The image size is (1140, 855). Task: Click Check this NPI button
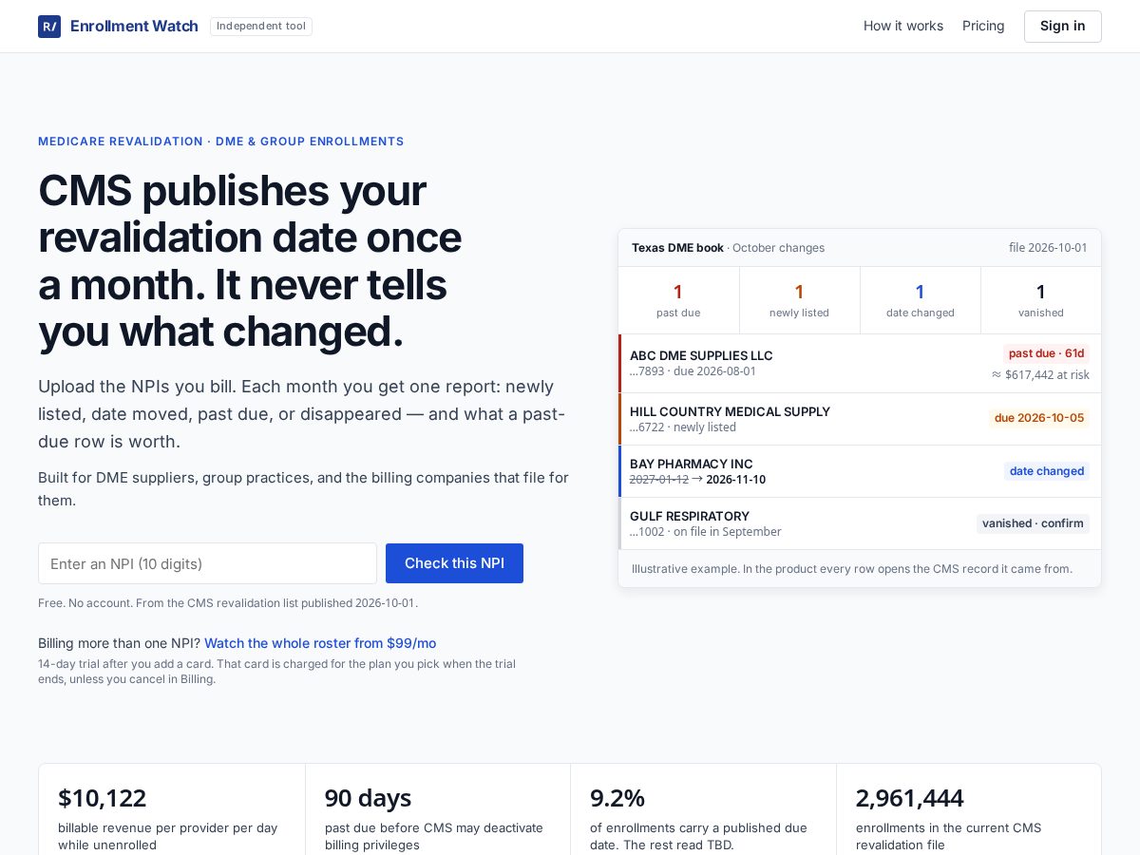pyautogui.click(x=454, y=563)
